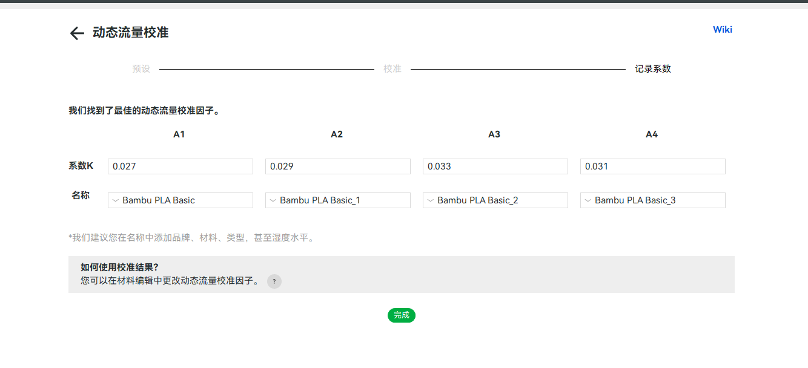Image resolution: width=808 pixels, height=368 pixels.
Task: Click the 记录系数 step label
Action: coord(653,69)
